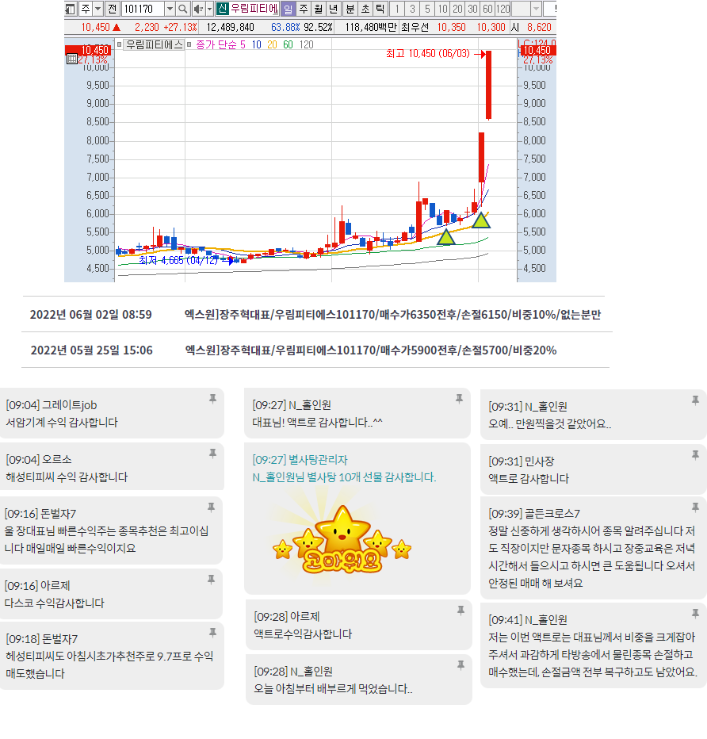Click the '최고 10,450 (06/03)' high-price label

coord(428,53)
